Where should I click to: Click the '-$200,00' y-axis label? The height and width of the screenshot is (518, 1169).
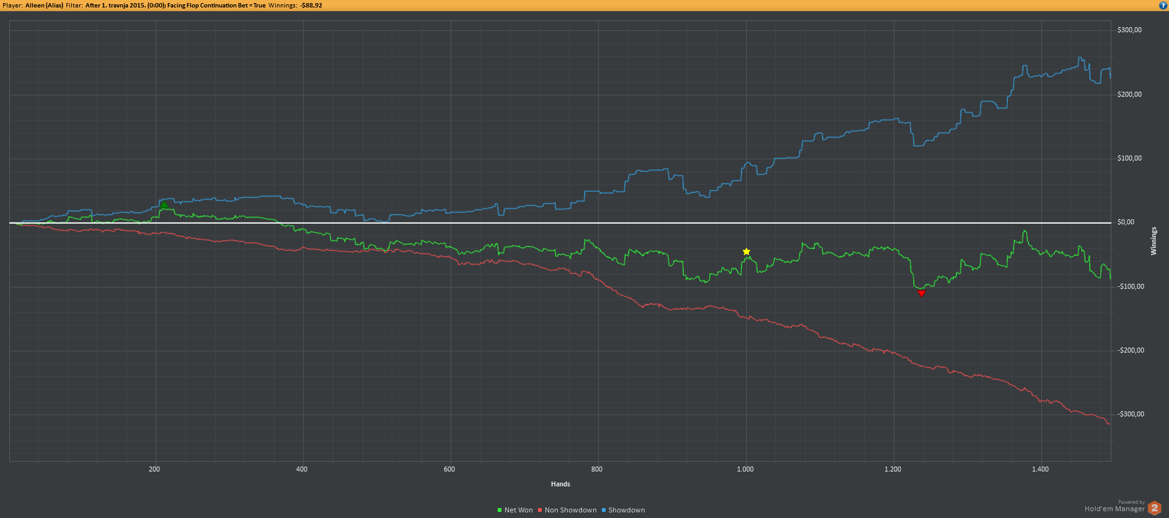pos(1131,350)
